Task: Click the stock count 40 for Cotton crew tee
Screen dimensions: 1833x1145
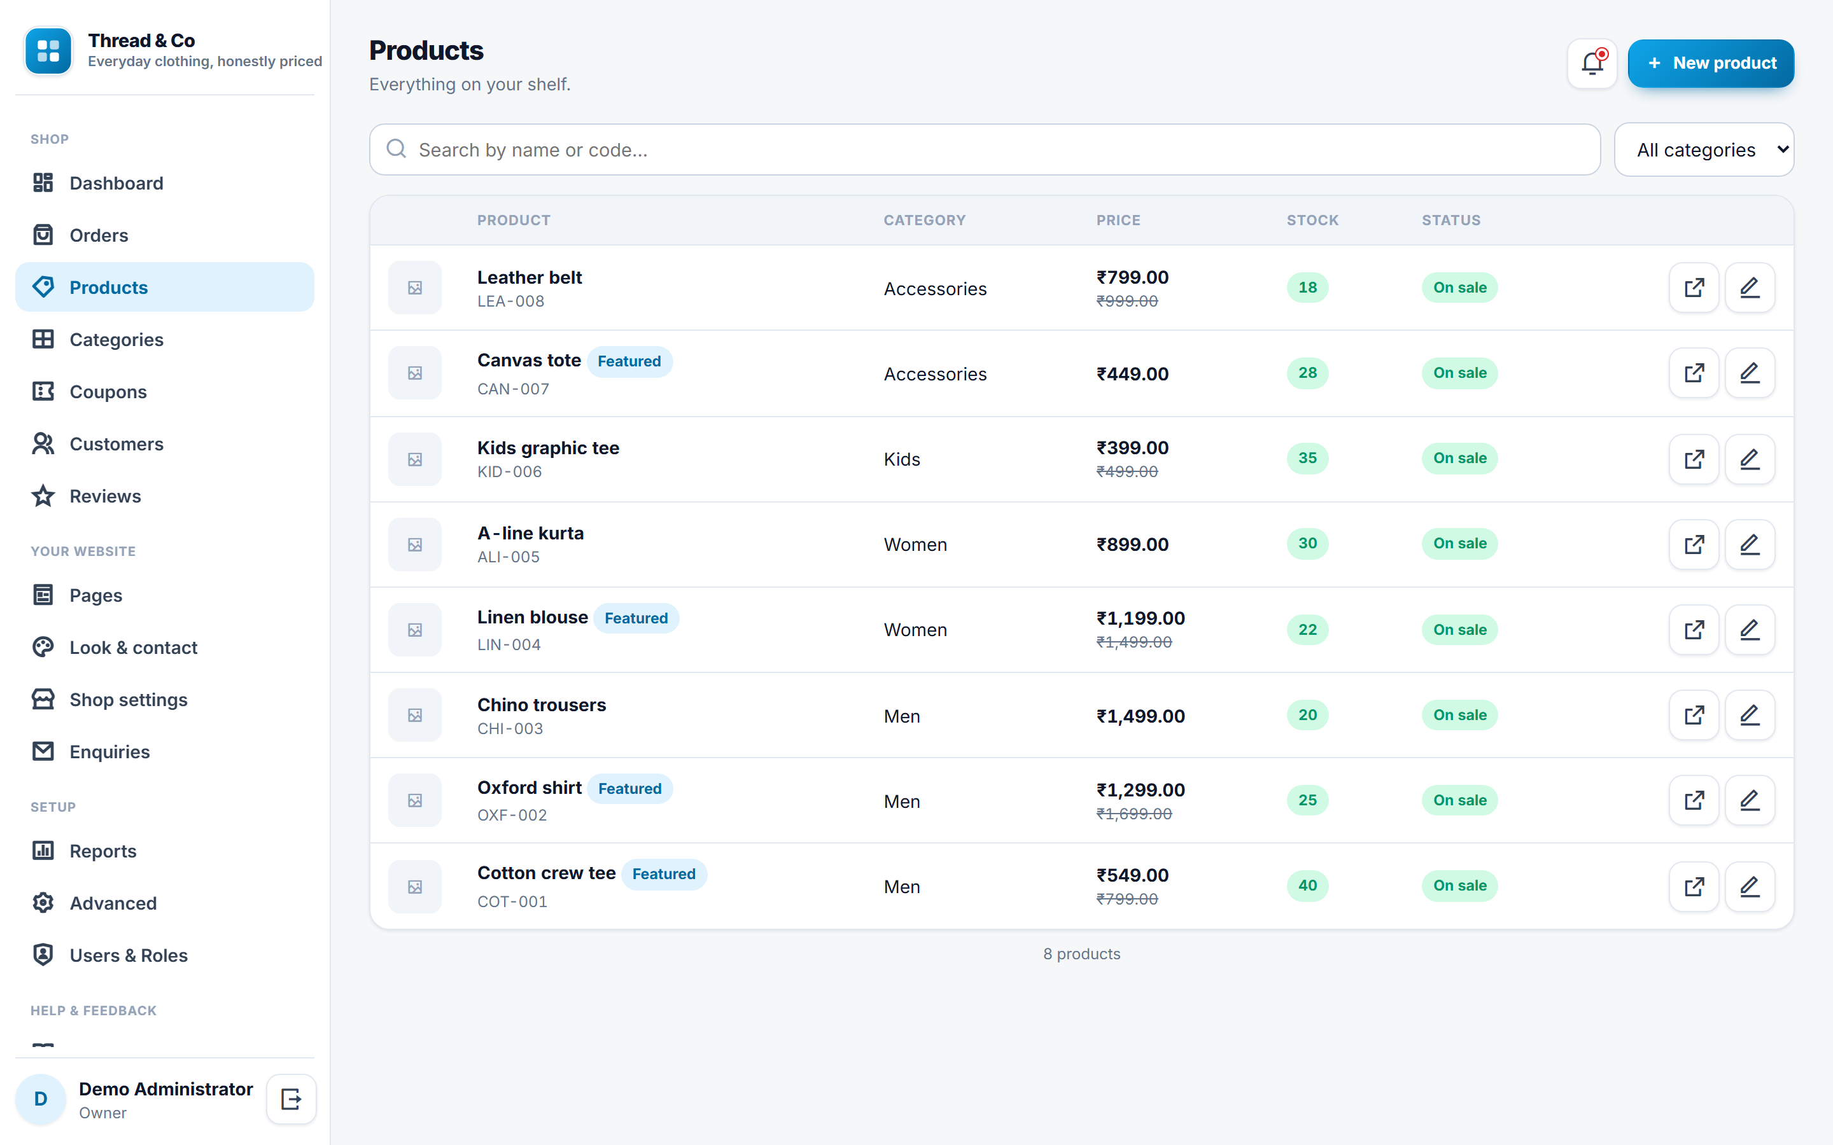Action: pyautogui.click(x=1307, y=885)
